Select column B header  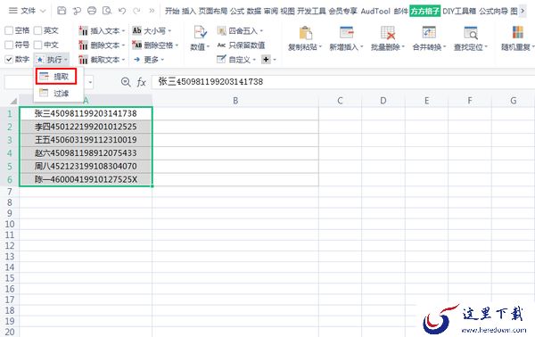point(235,101)
